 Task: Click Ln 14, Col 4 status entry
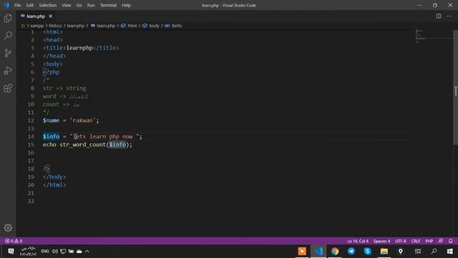[358, 241]
